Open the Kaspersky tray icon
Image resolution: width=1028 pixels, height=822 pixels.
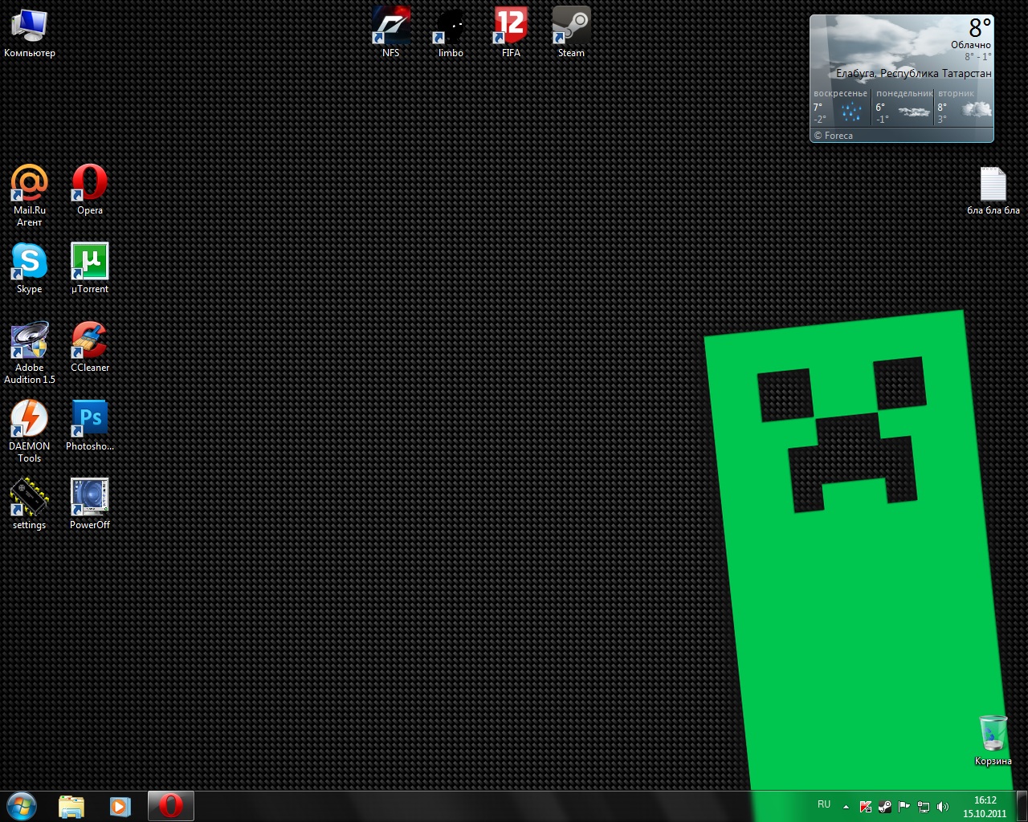pos(866,807)
